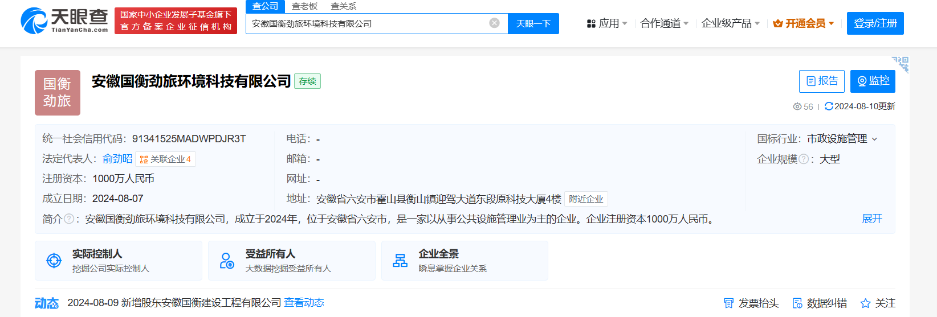Open 实际控制人 panel
The image size is (937, 317).
point(119,261)
